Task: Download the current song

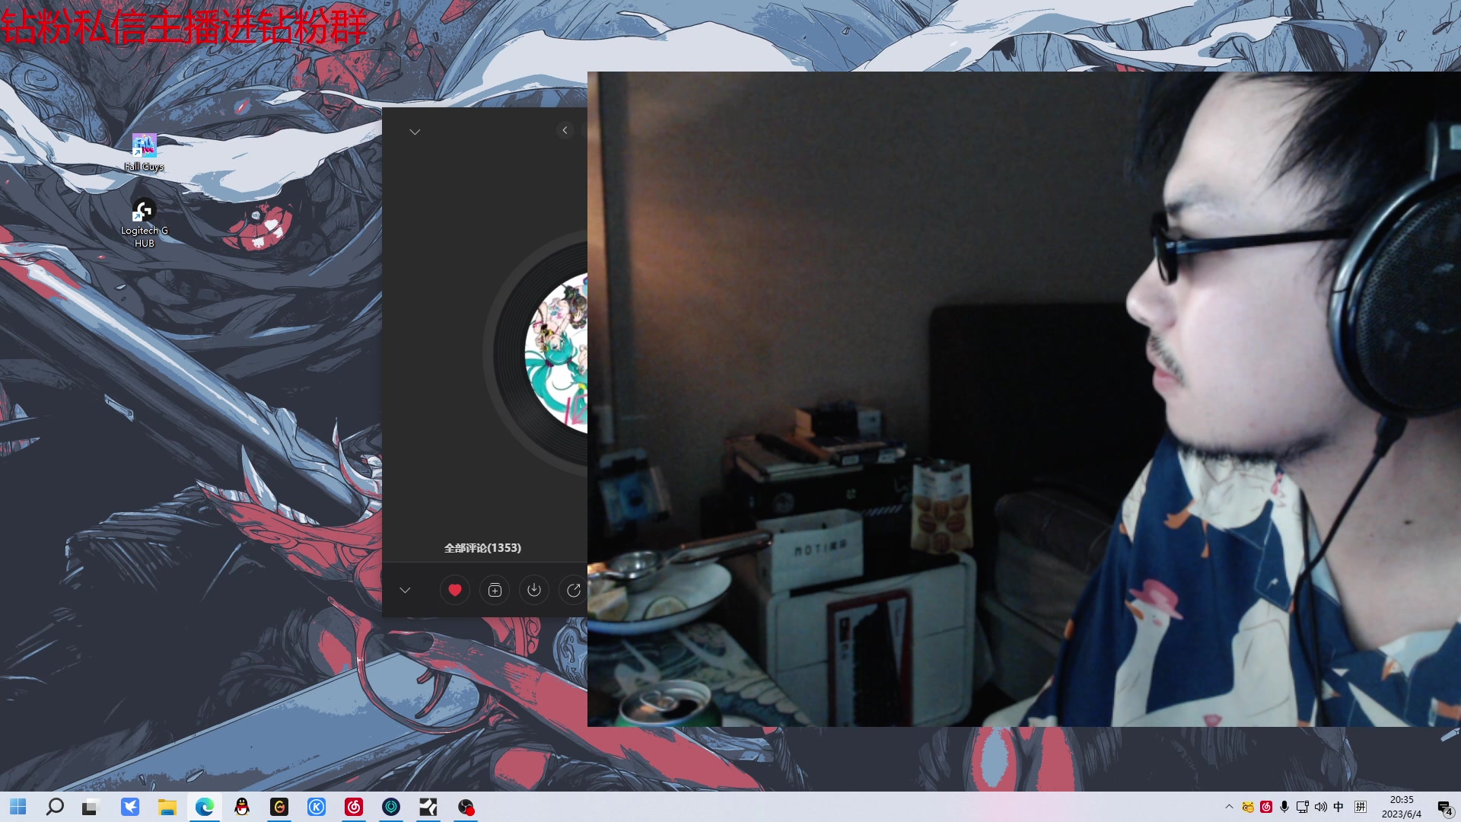Action: (534, 590)
